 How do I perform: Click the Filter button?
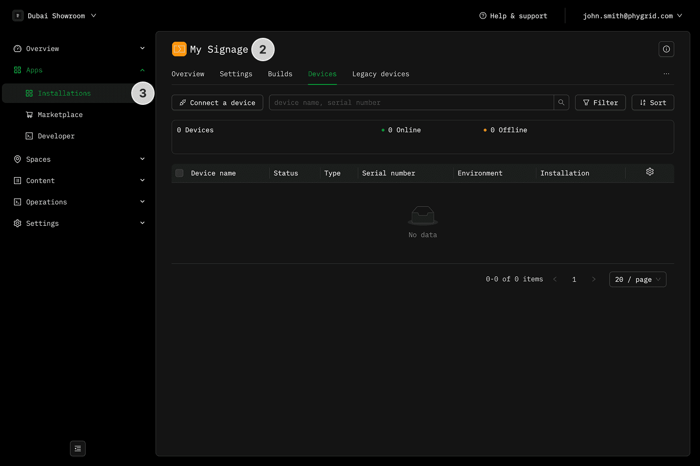point(600,102)
